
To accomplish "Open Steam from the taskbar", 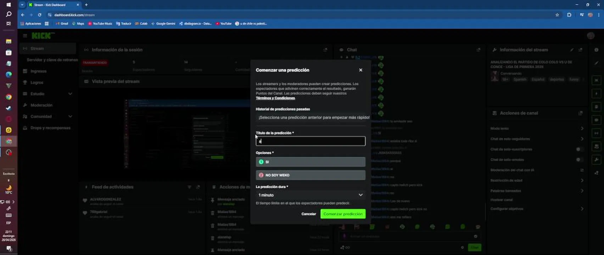I will click(x=9, y=108).
